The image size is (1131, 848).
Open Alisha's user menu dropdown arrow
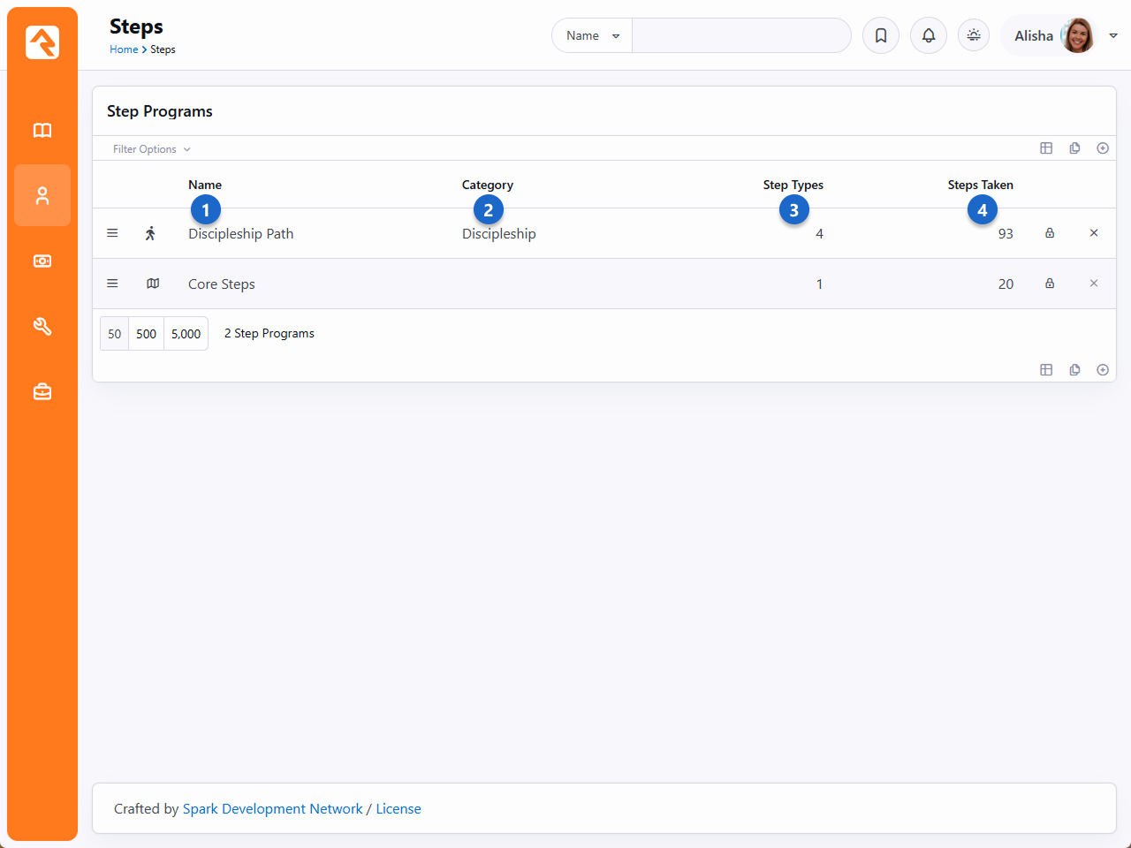click(1113, 35)
